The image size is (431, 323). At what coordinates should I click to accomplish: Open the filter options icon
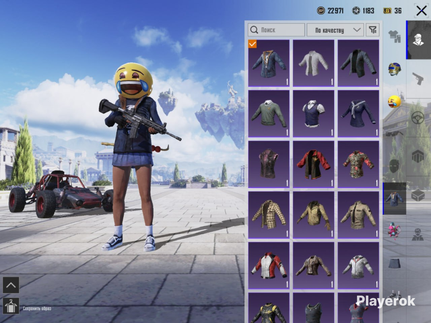pyautogui.click(x=372, y=30)
